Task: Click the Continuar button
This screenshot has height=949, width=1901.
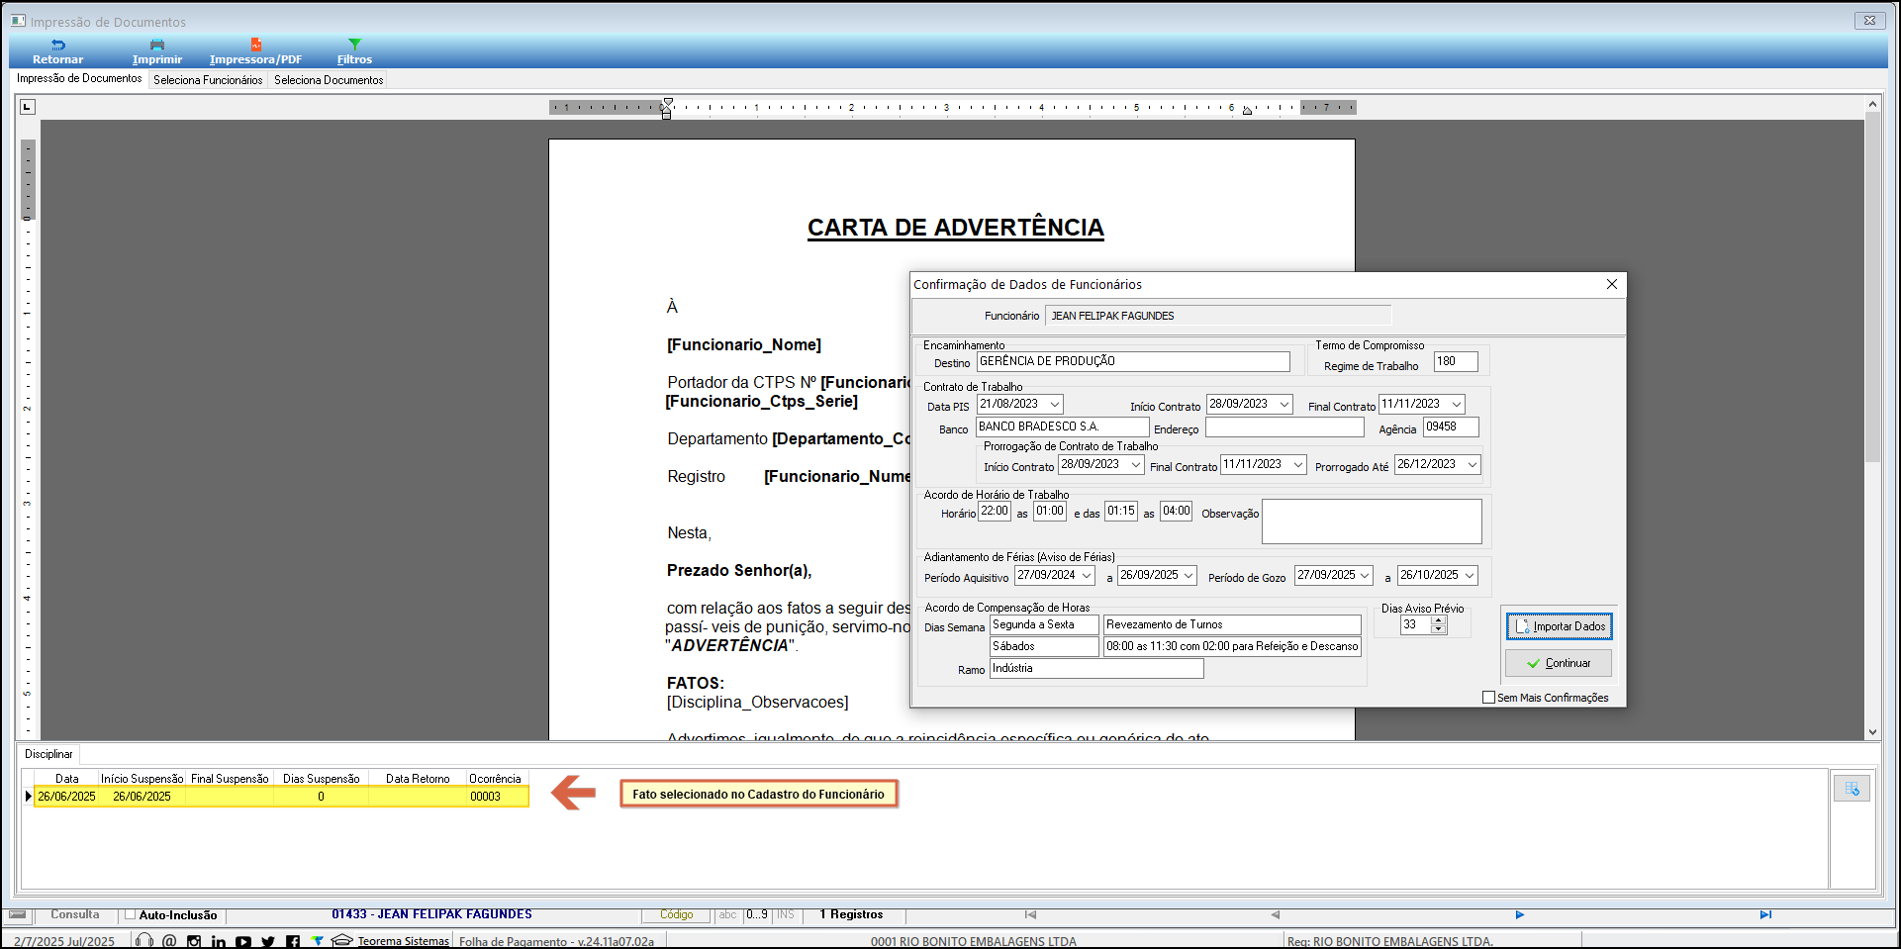Action: (x=1559, y=663)
